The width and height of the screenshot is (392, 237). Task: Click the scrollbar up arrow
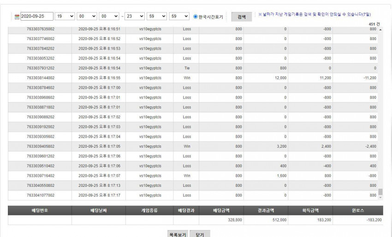point(380,30)
